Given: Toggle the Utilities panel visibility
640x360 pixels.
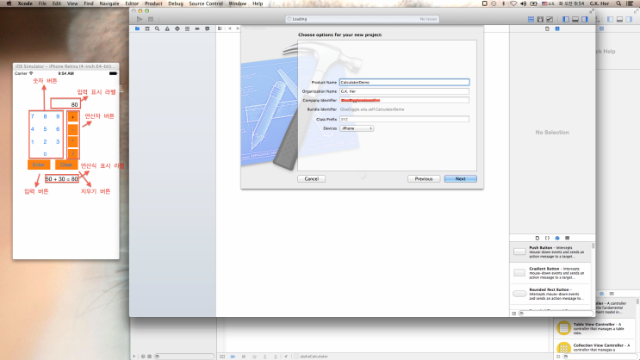Looking at the screenshot, I should 585,19.
